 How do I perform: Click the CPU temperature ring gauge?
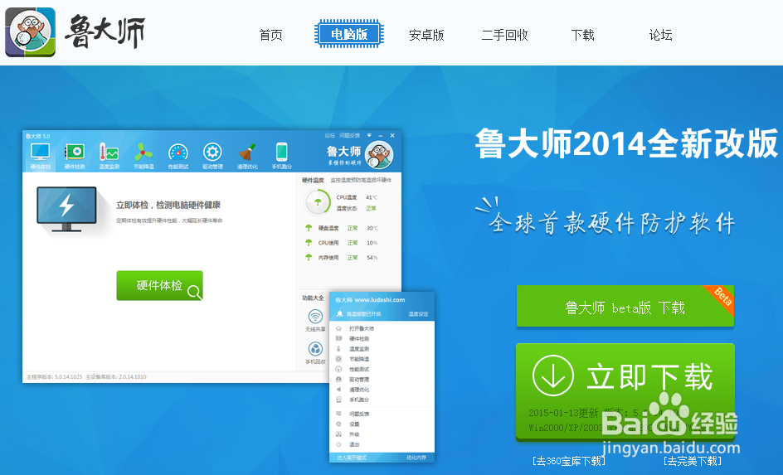(x=318, y=202)
